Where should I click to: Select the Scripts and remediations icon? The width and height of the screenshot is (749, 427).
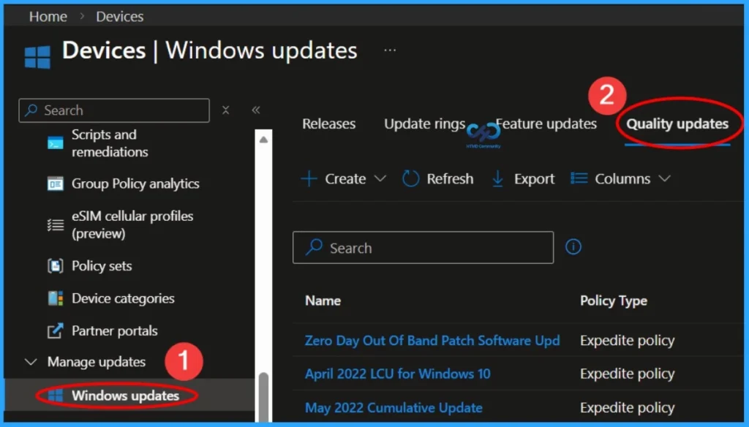[55, 143]
